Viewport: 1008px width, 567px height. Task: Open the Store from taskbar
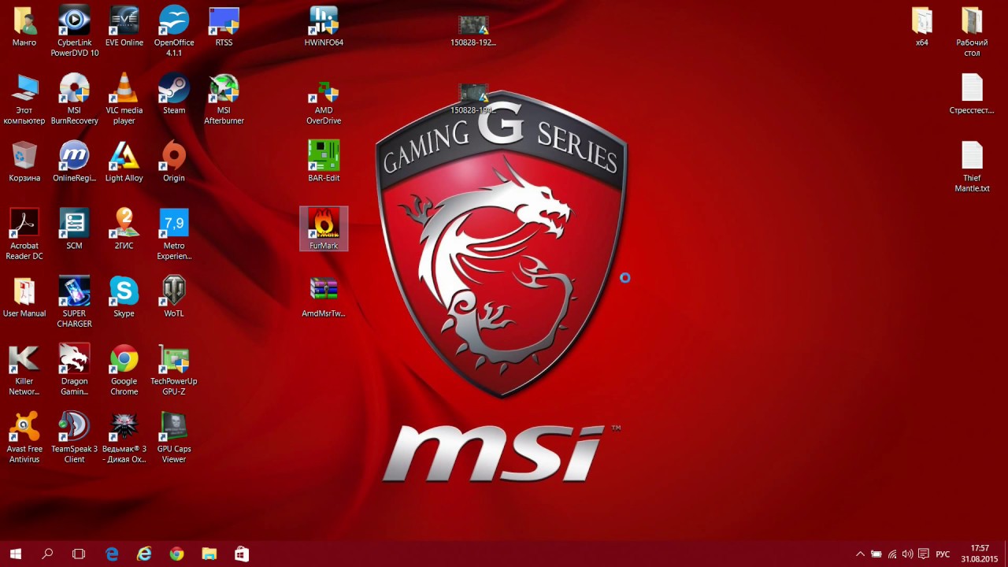(x=241, y=554)
